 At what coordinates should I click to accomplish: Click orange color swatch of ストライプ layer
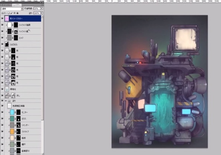pyautogui.click(x=12, y=132)
